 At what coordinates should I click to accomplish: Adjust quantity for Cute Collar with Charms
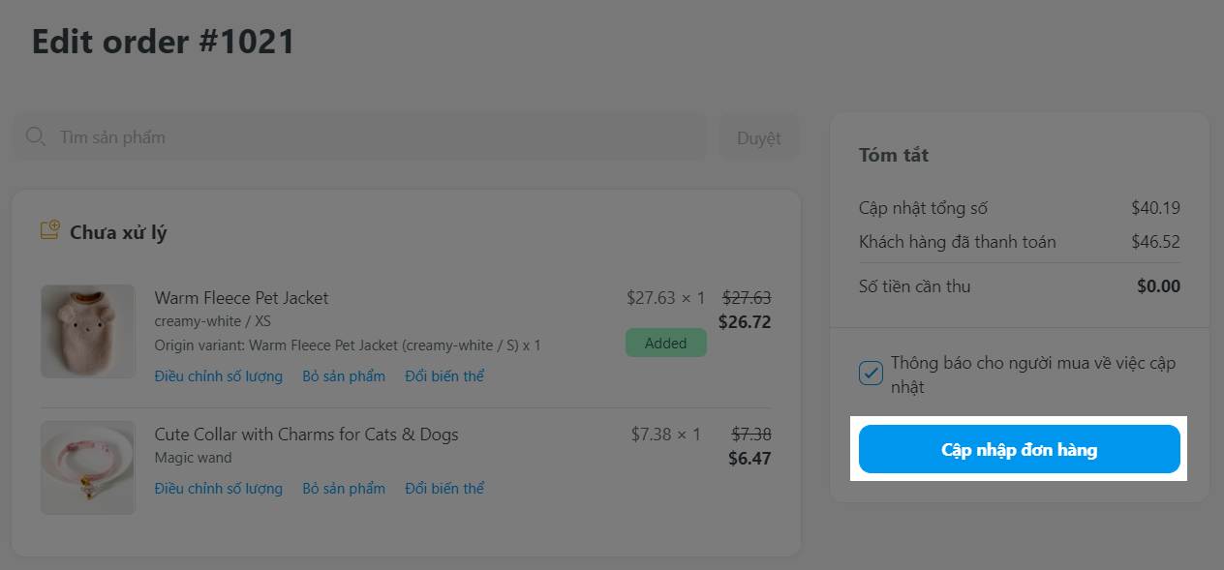pos(219,489)
